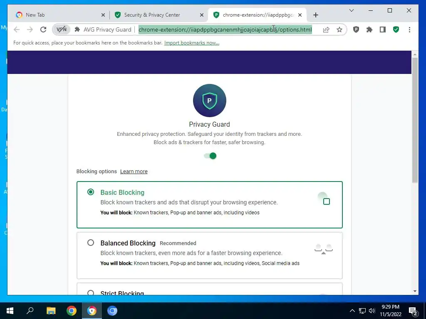Open the blue Chromium taskbar icon
426x319 pixels.
(112, 311)
